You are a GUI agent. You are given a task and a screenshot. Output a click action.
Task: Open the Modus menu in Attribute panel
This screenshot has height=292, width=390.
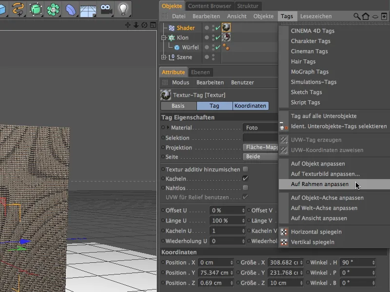(180, 82)
